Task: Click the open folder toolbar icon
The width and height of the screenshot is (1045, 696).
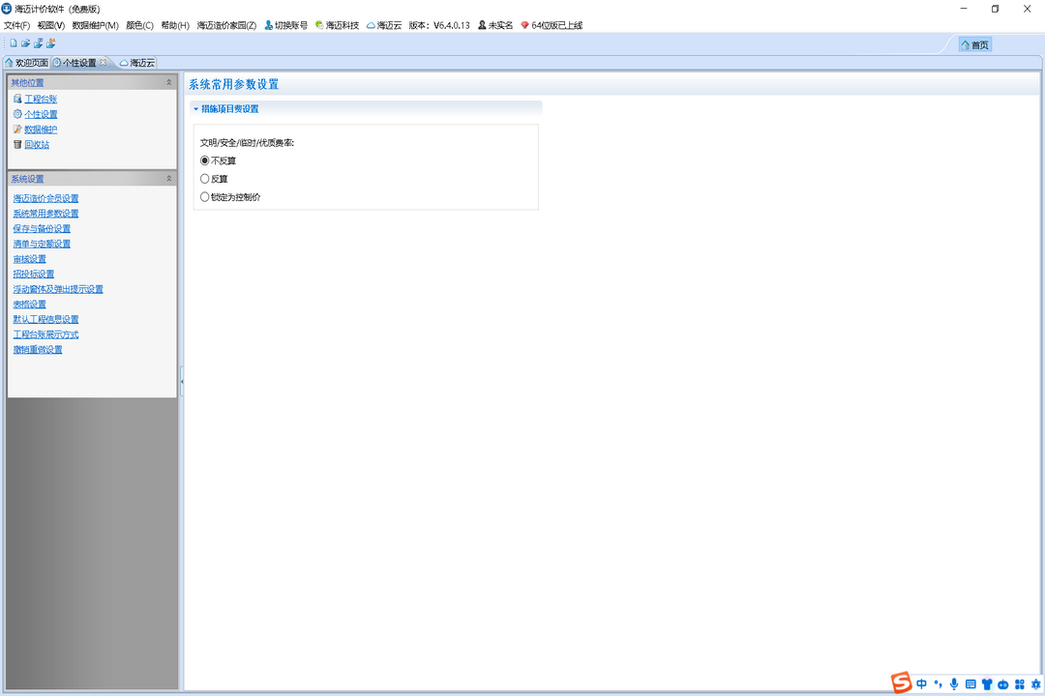Action: 26,43
